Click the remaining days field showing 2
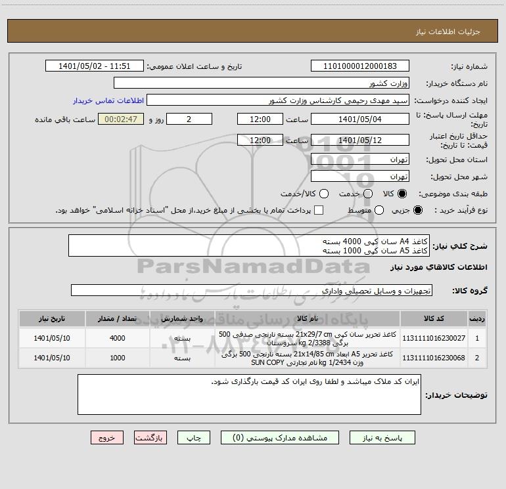This screenshot has height=489, width=506. [189, 119]
